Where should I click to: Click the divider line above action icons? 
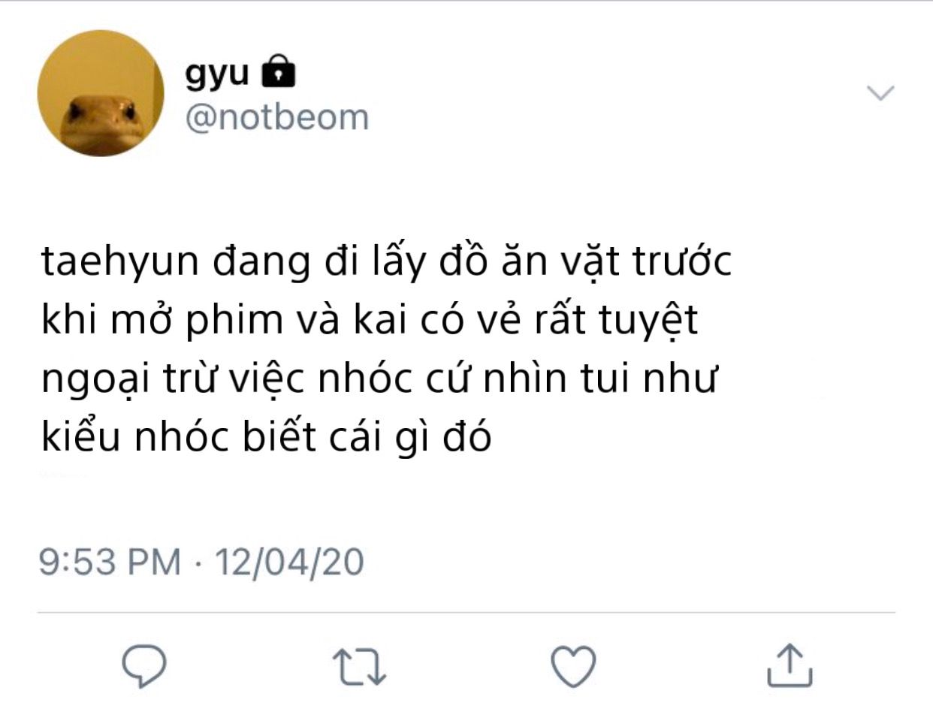(466, 612)
